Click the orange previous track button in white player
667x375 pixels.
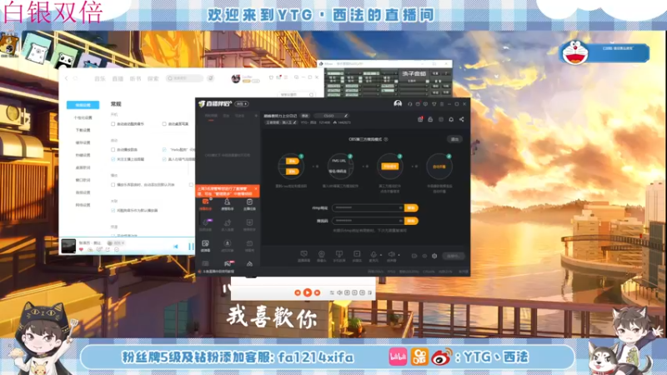[298, 292]
